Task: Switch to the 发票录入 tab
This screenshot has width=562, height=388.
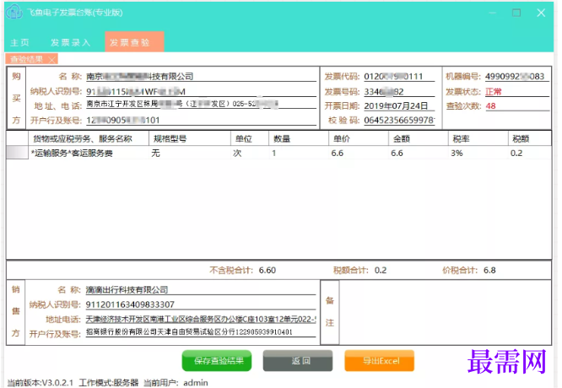Action: [70, 43]
